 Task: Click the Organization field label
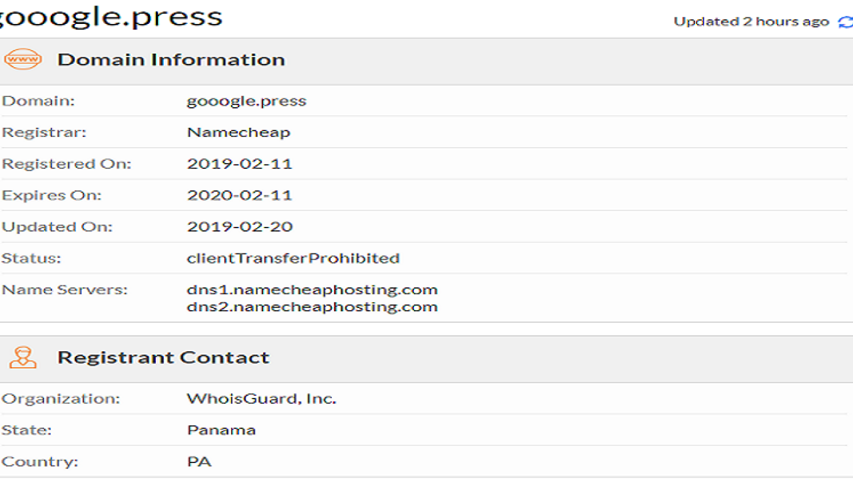pos(61,399)
